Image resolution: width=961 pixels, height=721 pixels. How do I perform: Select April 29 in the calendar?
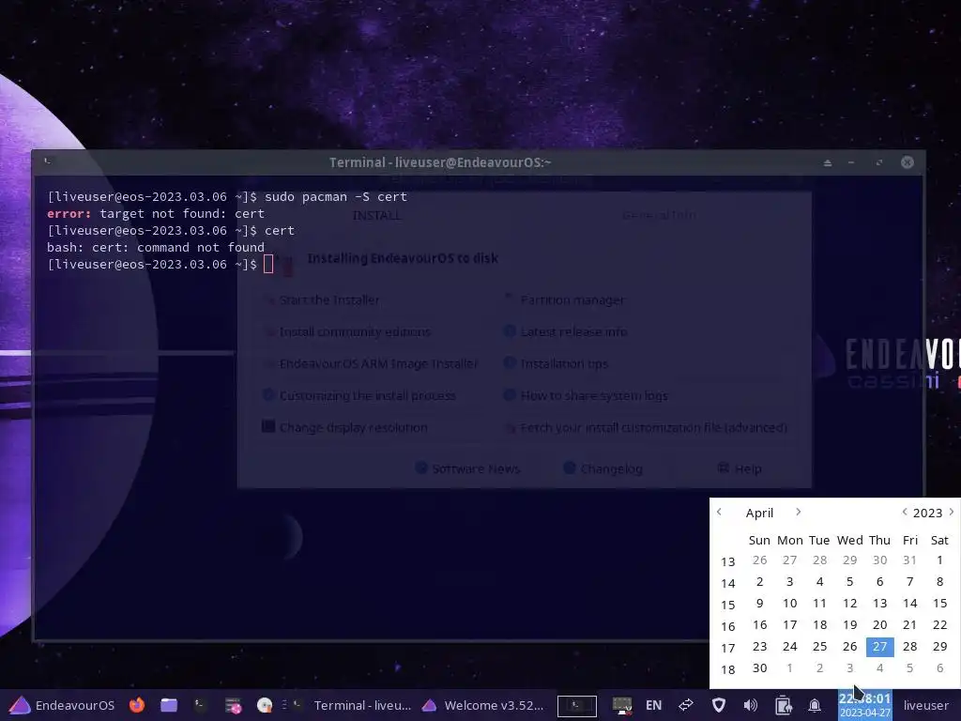click(939, 646)
